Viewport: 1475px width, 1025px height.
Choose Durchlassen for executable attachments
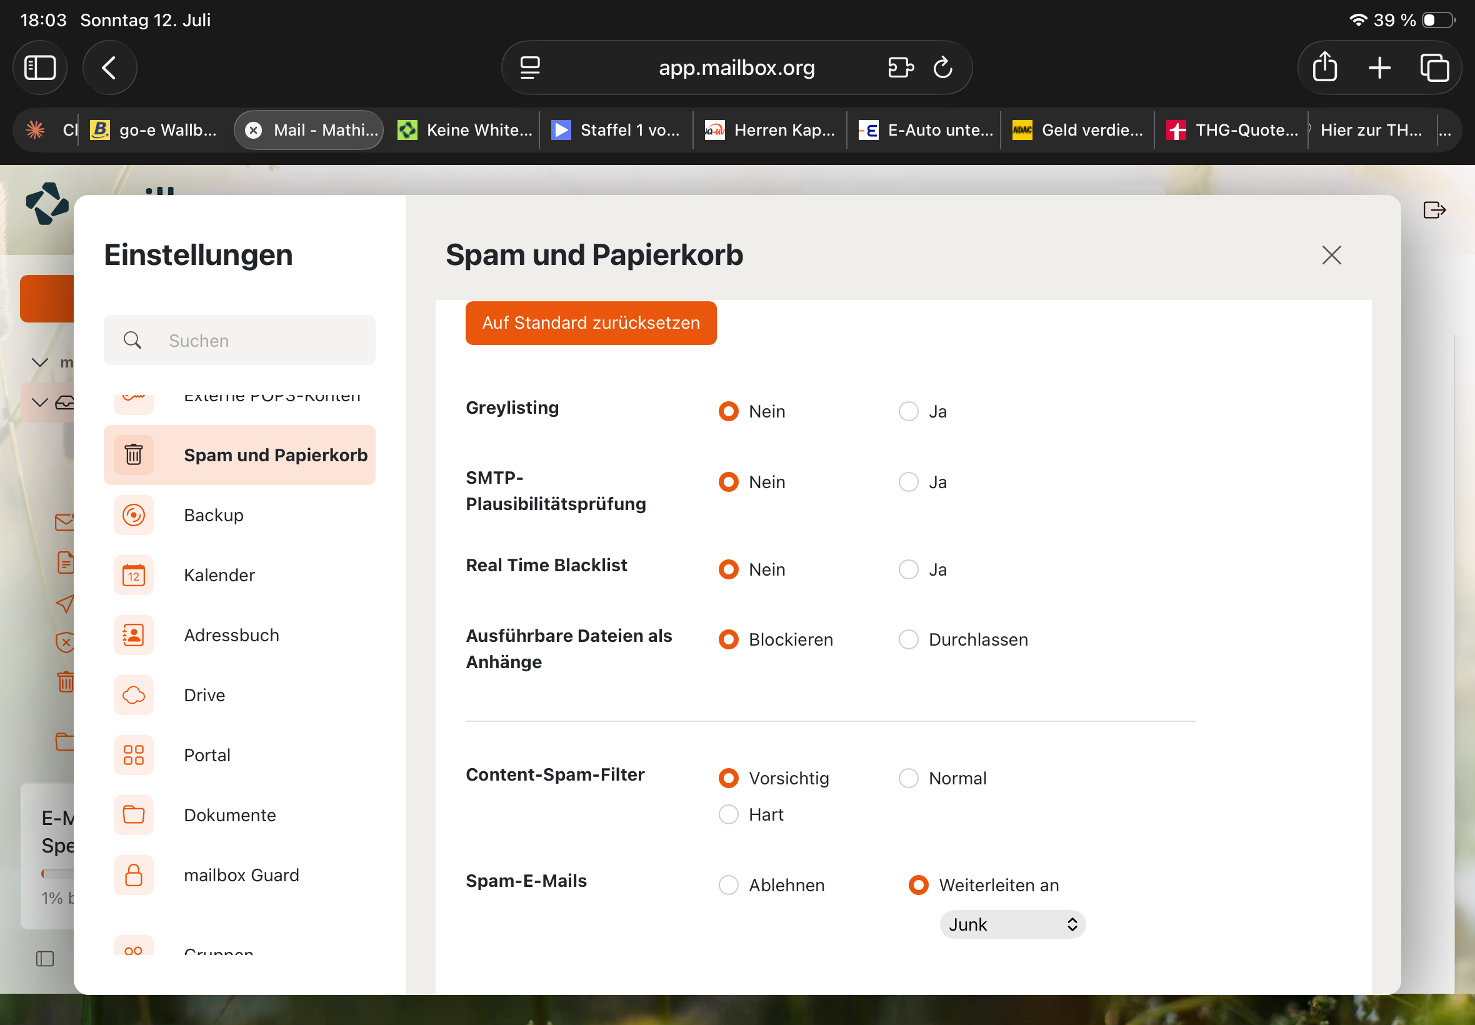(x=908, y=639)
